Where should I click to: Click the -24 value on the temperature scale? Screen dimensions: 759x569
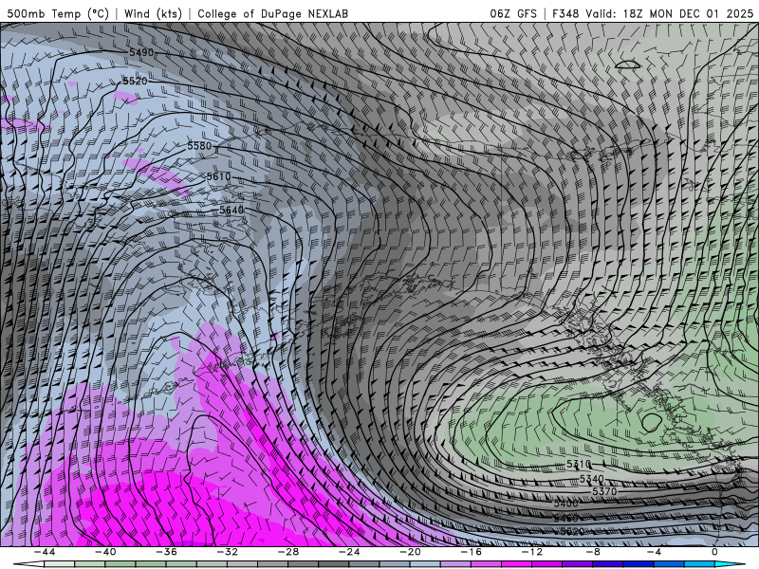tap(349, 552)
